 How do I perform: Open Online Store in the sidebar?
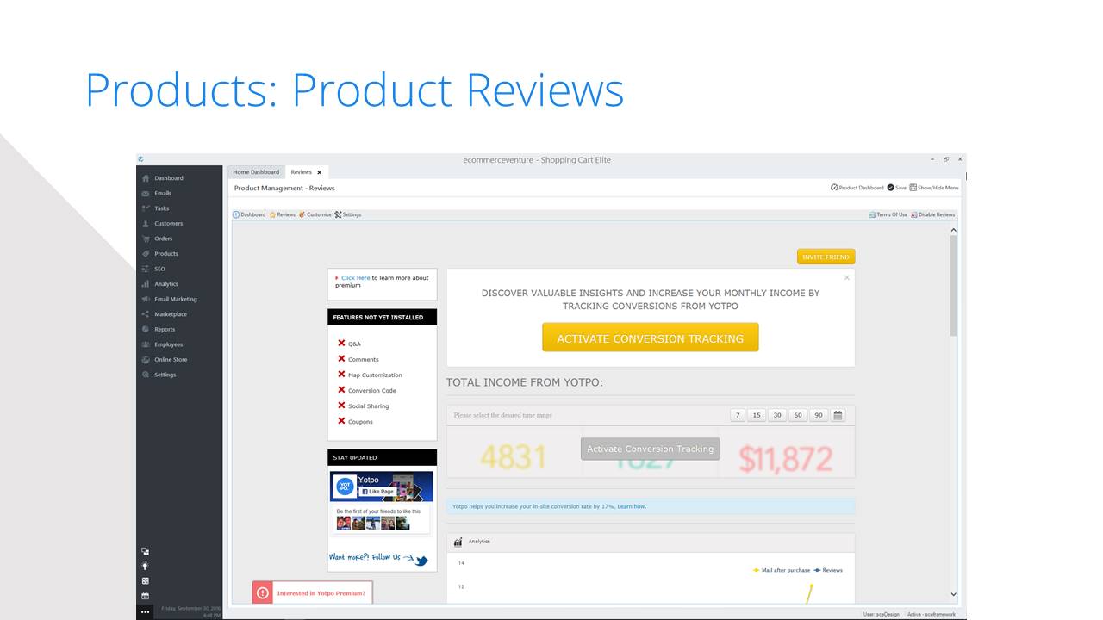(171, 359)
